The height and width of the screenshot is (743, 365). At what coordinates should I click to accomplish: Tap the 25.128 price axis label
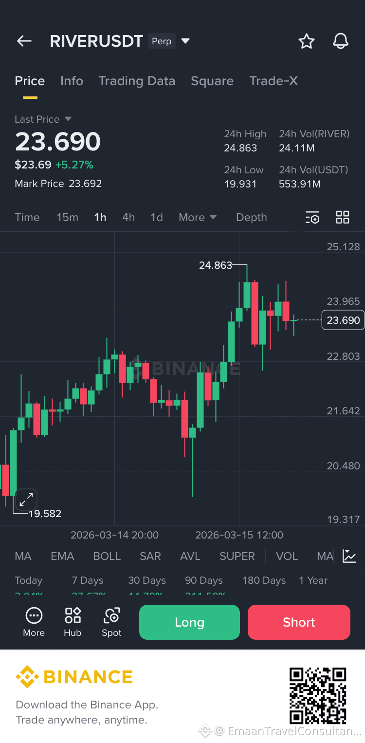343,247
